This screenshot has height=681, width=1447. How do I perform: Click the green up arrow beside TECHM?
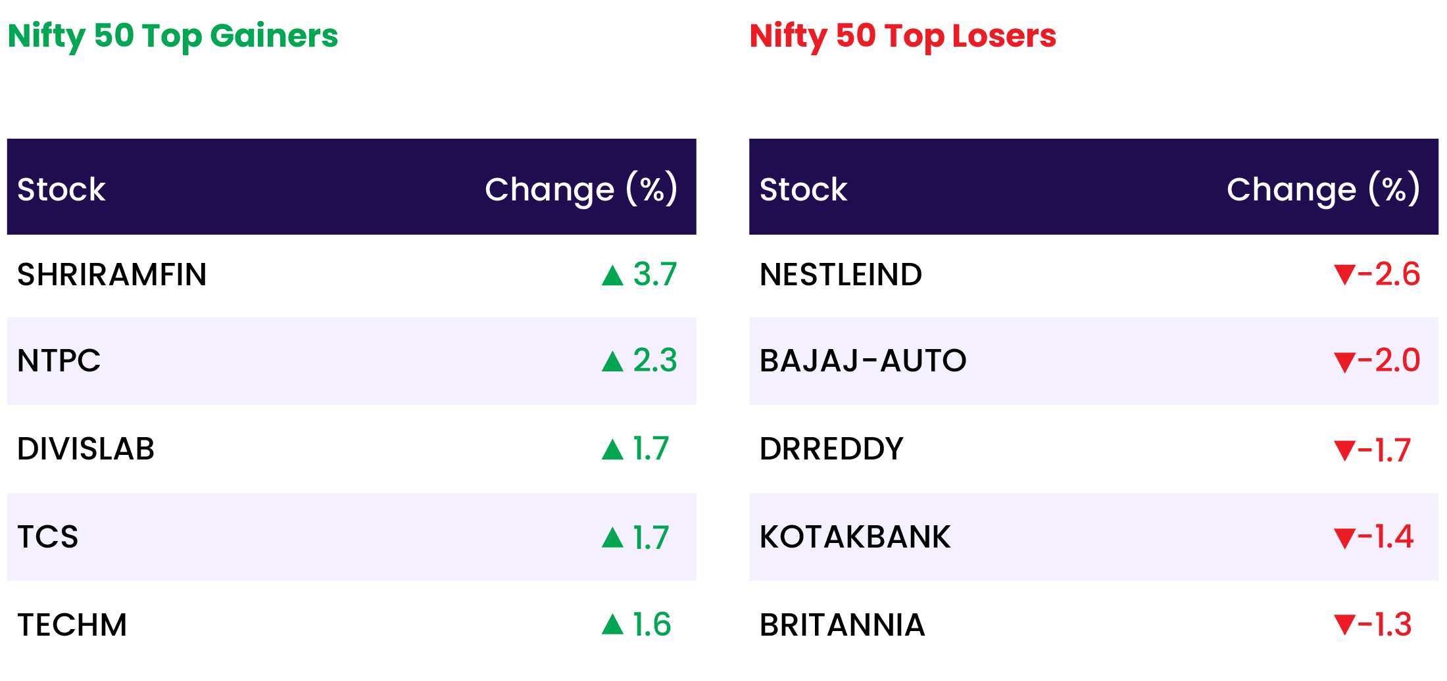point(612,624)
